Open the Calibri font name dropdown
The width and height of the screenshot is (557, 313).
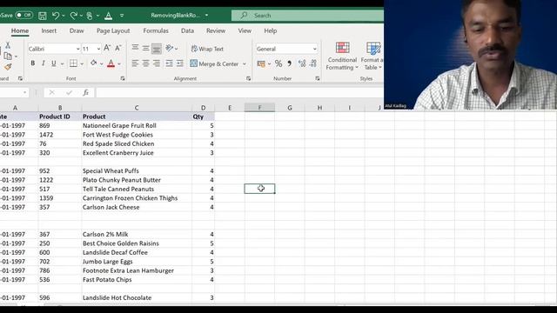[77, 49]
